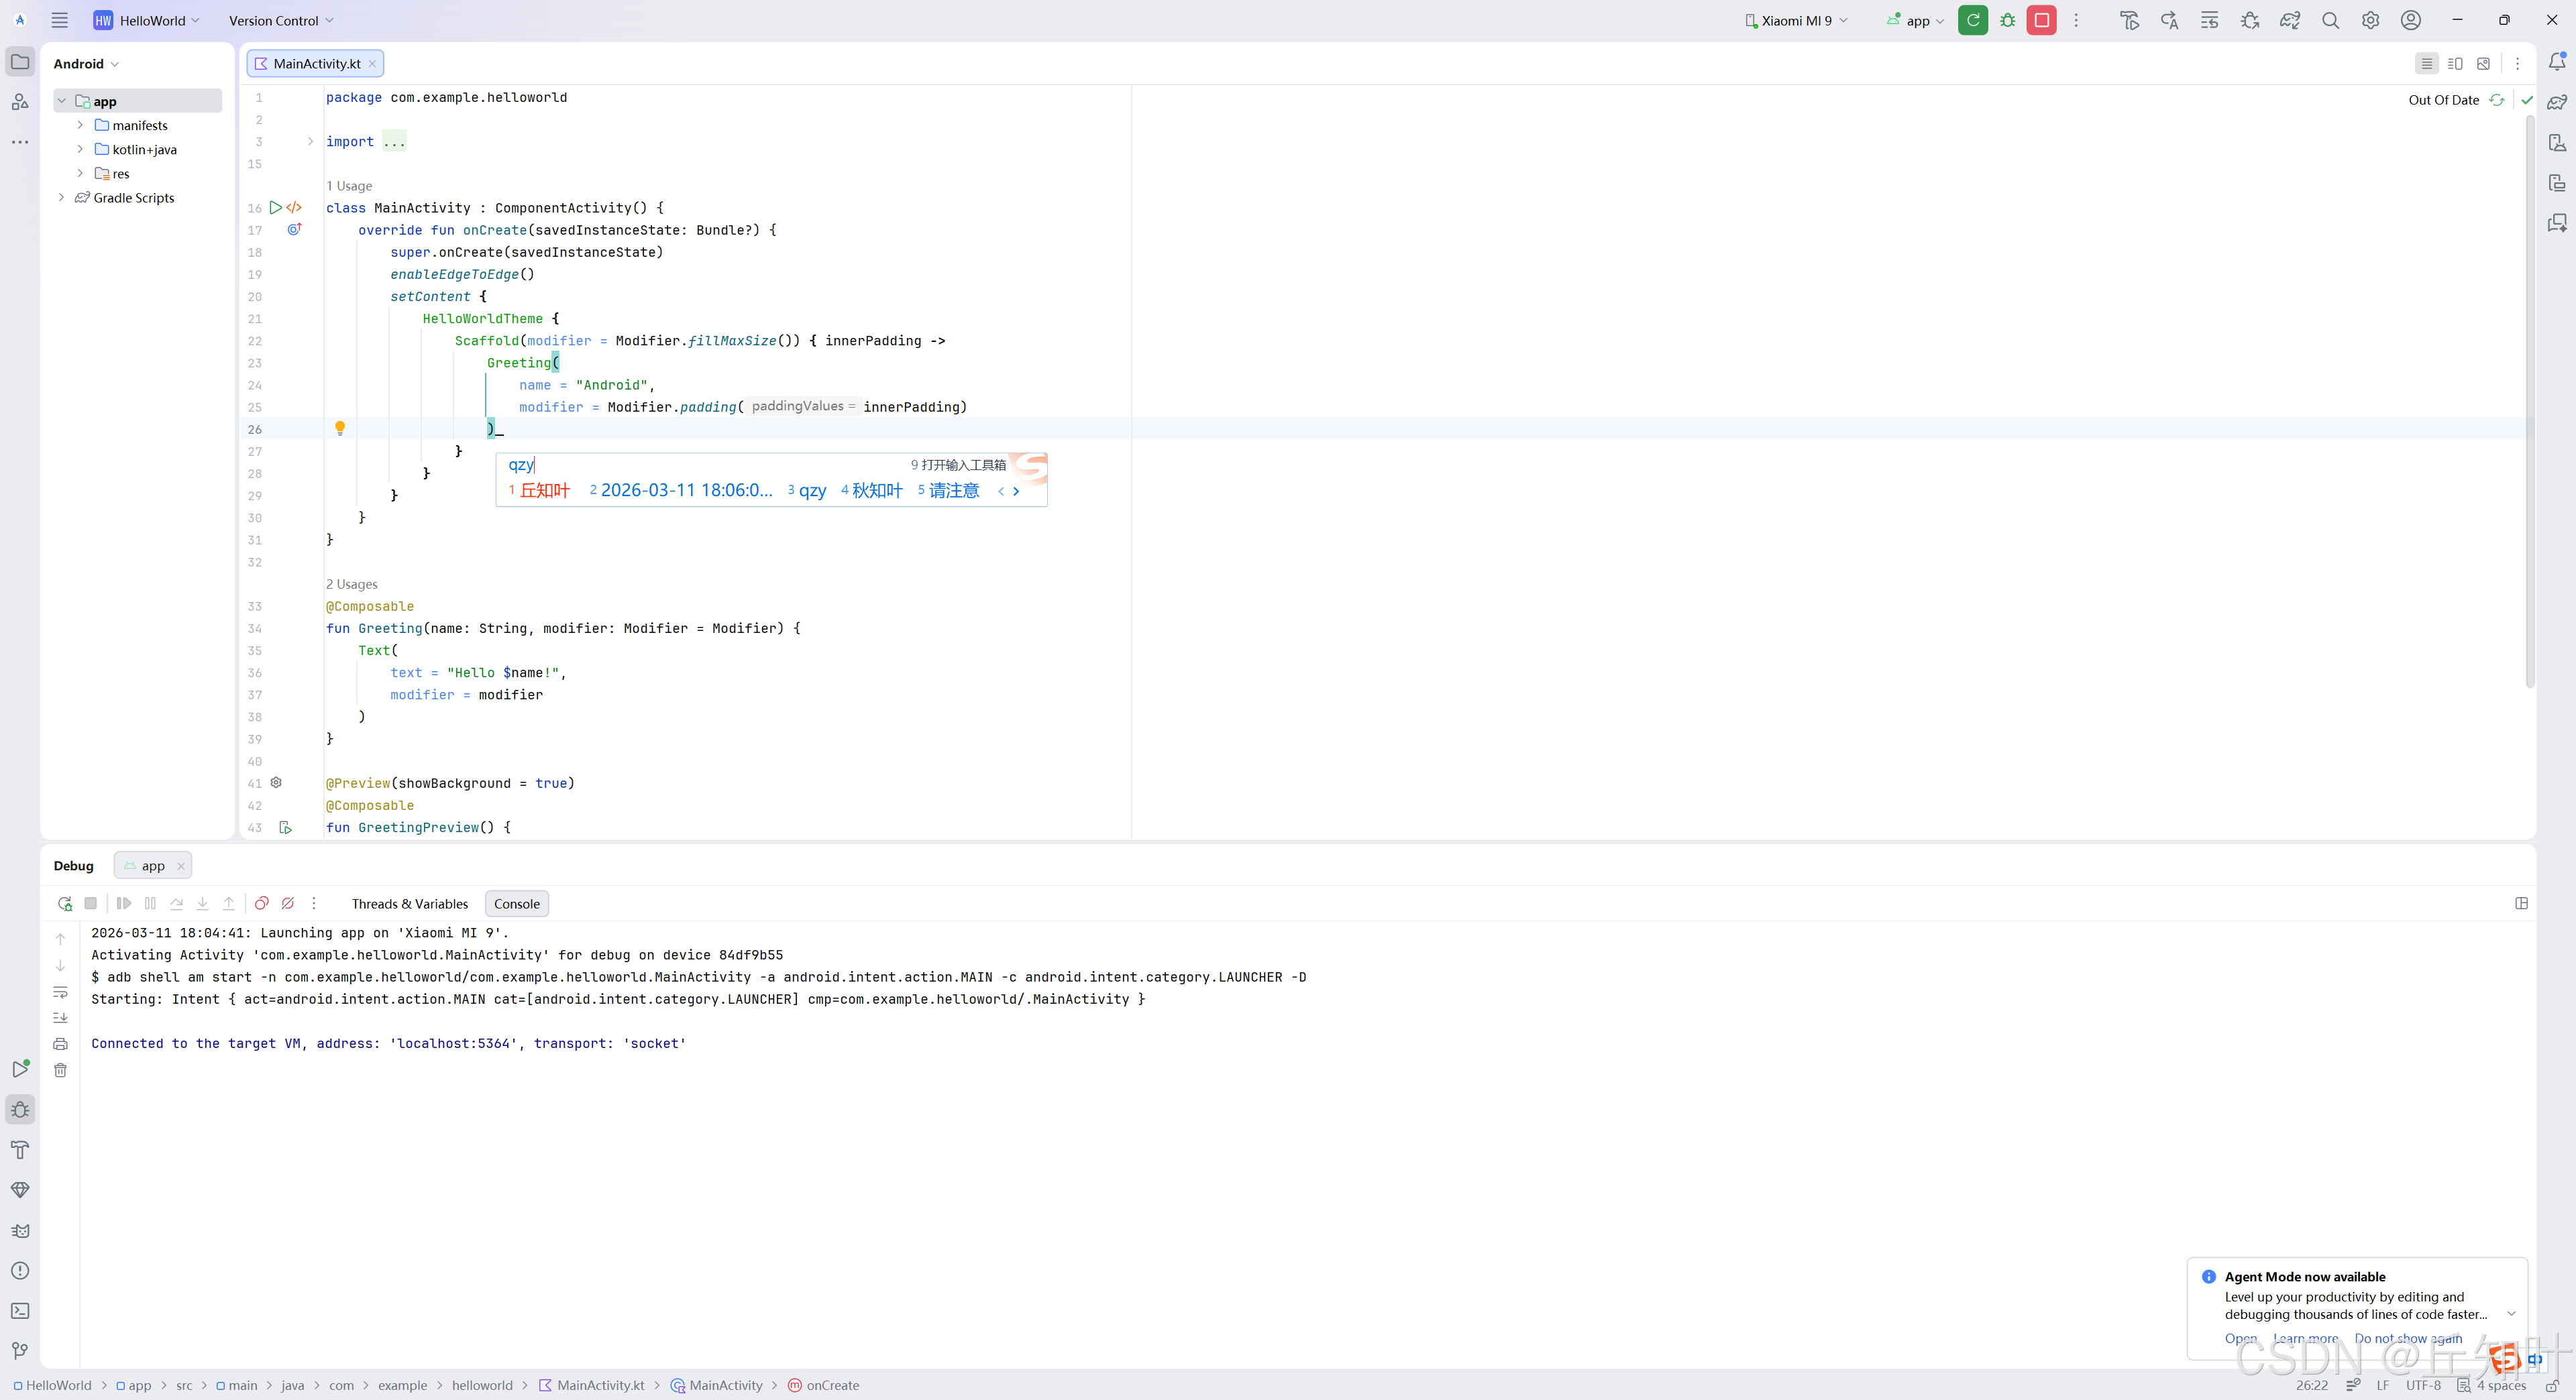Viewport: 2576px width, 1400px height.
Task: Click Mute Breakpoints icon in debug toolbar
Action: click(288, 903)
